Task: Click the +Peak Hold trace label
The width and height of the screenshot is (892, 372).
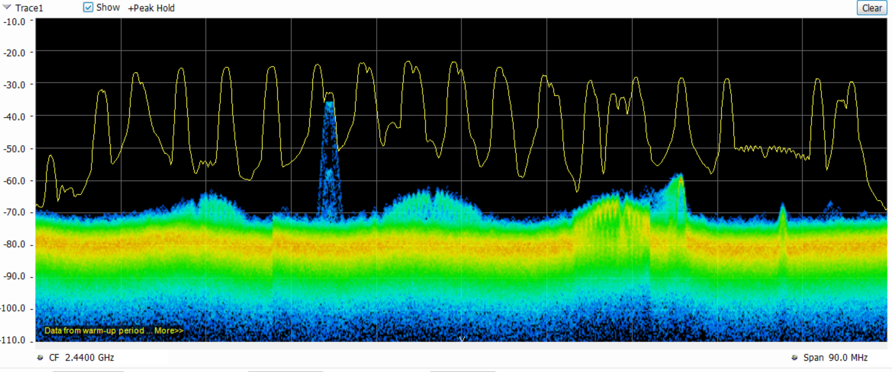Action: (x=152, y=8)
